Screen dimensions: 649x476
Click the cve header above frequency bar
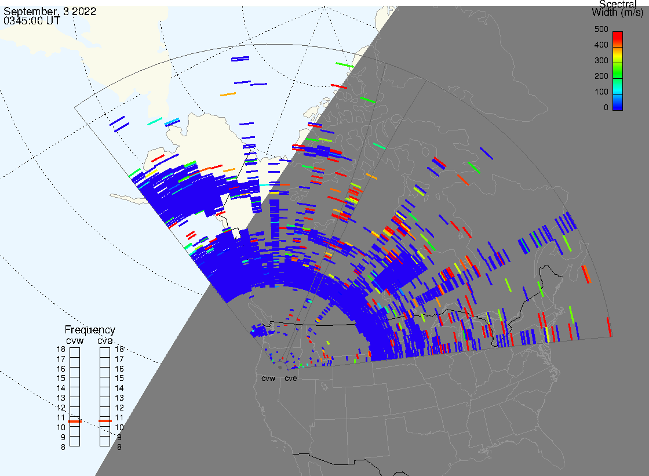105,340
